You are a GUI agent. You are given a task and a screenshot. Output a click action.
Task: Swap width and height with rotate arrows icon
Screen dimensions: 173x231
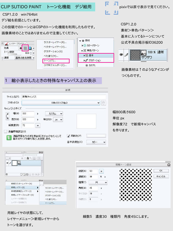pyautogui.click(x=7, y=116)
